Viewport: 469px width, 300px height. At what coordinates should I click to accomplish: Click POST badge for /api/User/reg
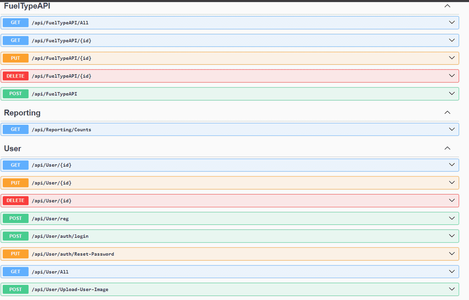click(x=16, y=219)
